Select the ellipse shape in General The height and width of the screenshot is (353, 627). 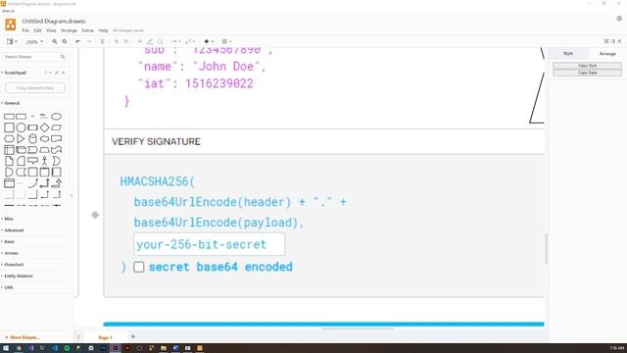point(57,117)
